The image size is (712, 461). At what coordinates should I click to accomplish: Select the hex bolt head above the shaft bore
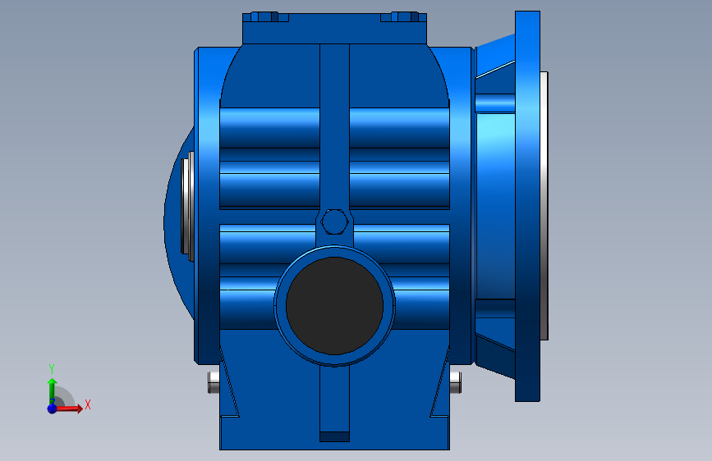pos(335,221)
